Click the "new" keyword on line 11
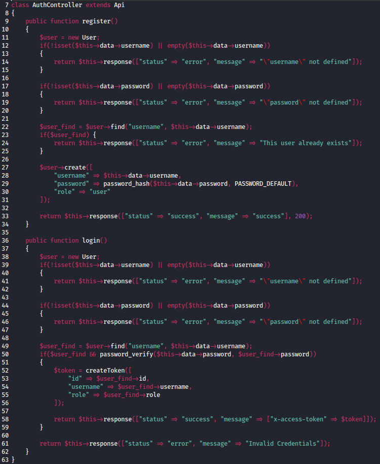This screenshot has height=464, width=380. 73,38
